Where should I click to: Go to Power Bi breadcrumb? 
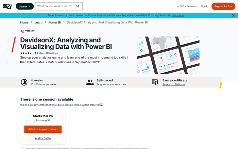(54, 22)
